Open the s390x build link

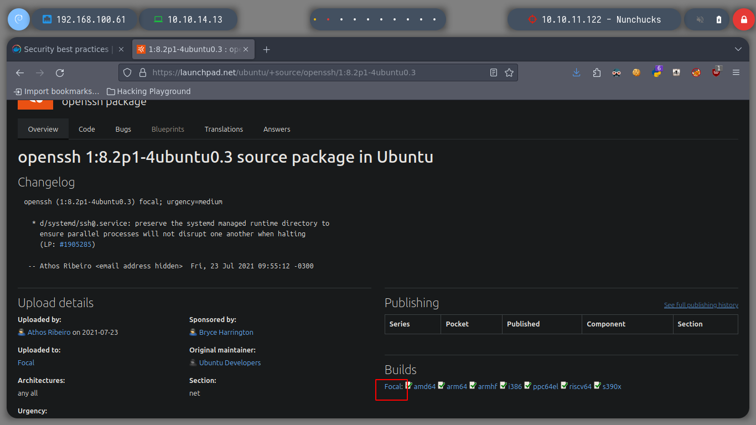(x=612, y=387)
